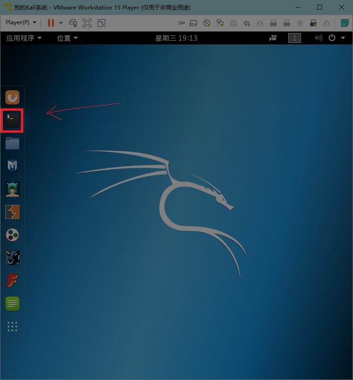Open the Terminal from the dock
Viewport: 353px width, 380px height.
pyautogui.click(x=12, y=120)
